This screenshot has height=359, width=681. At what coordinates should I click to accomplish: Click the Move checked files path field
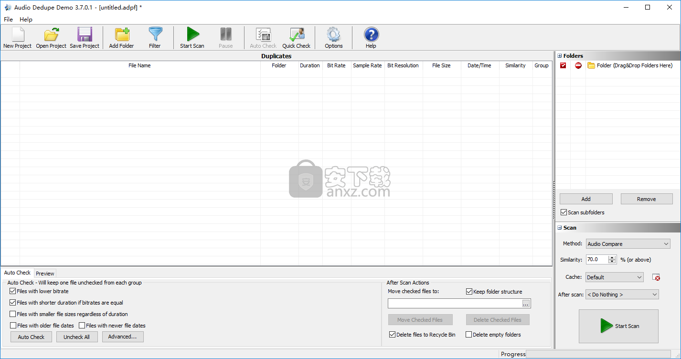tap(455, 304)
